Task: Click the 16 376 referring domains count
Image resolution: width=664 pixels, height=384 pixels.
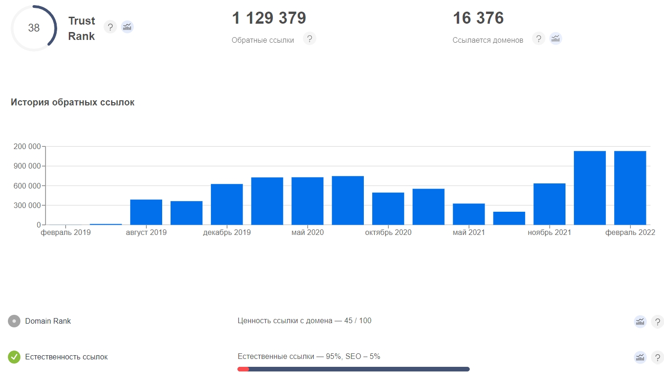Action: point(478,18)
